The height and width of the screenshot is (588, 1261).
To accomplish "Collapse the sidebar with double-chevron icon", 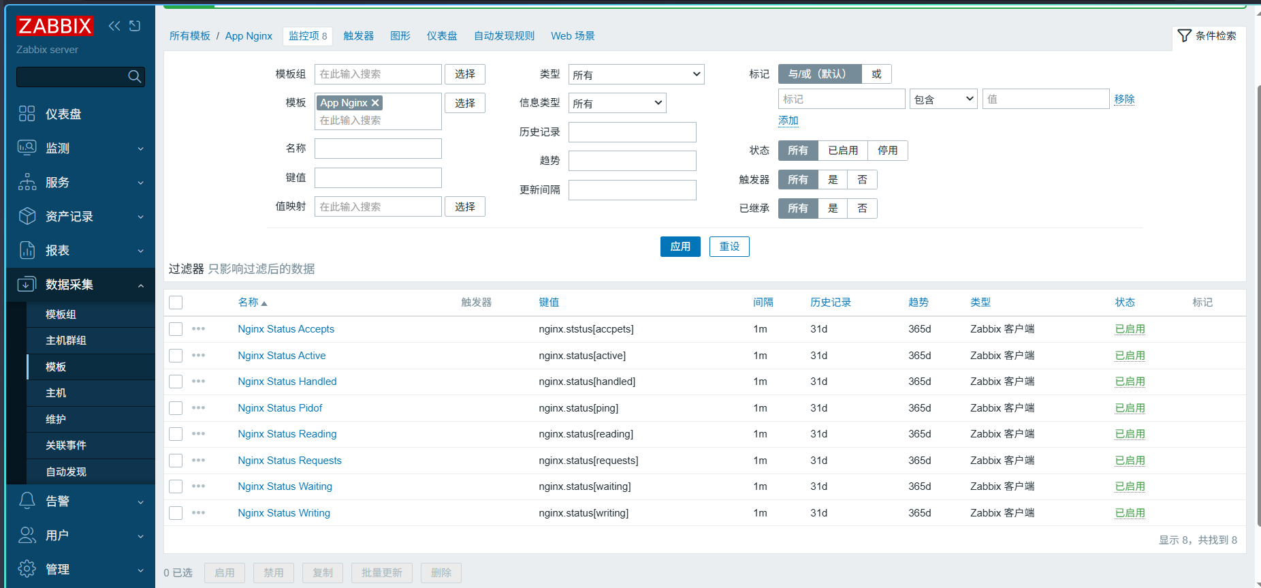I will 114,26.
